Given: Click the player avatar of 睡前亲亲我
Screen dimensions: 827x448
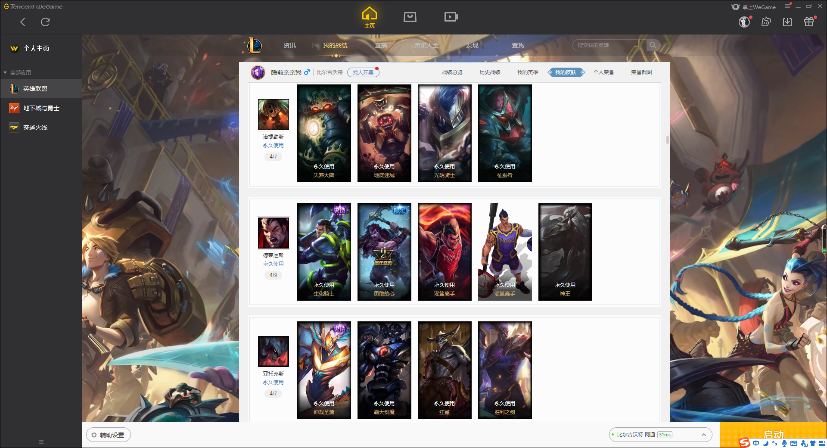Looking at the screenshot, I should coord(258,72).
